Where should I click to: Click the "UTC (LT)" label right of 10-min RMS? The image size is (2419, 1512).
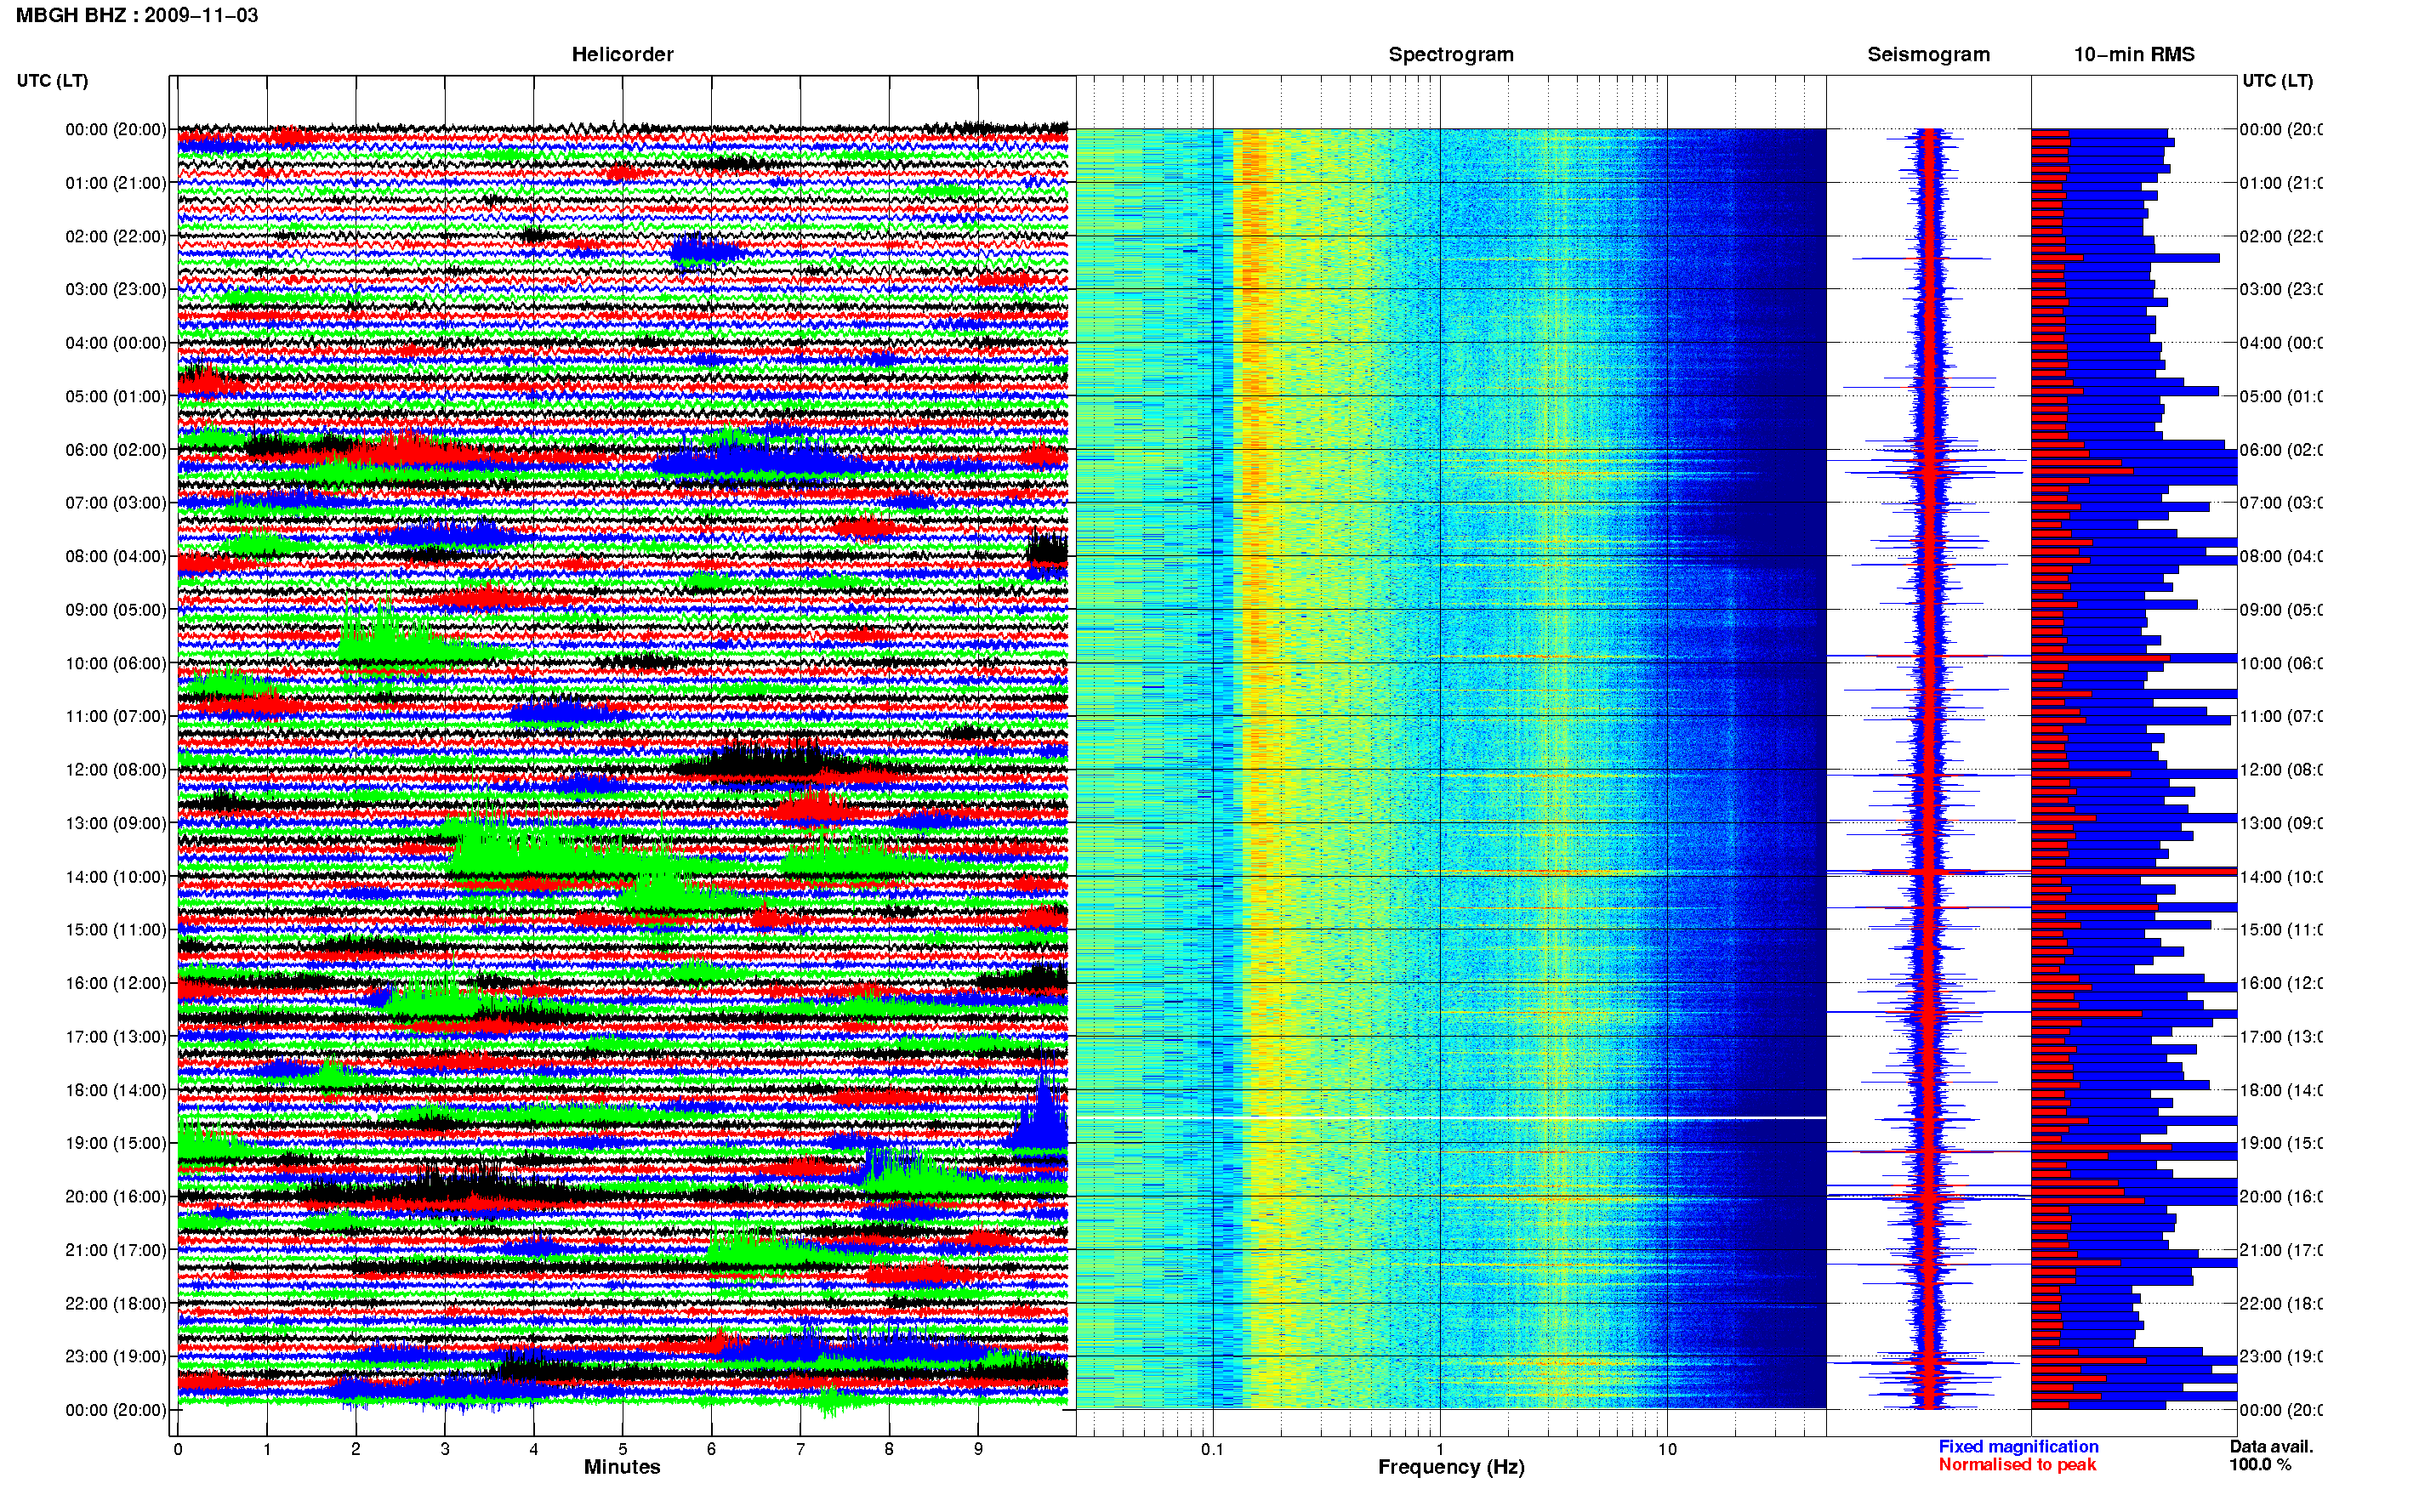(x=2277, y=80)
